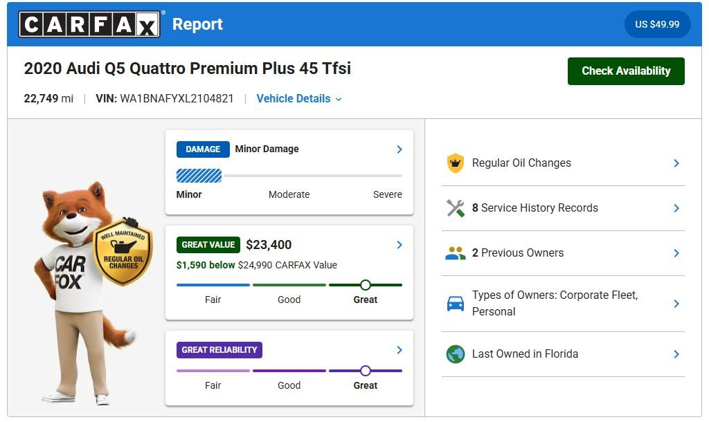
Task: Click the 22,749 mi mileage text
Action: click(x=48, y=98)
